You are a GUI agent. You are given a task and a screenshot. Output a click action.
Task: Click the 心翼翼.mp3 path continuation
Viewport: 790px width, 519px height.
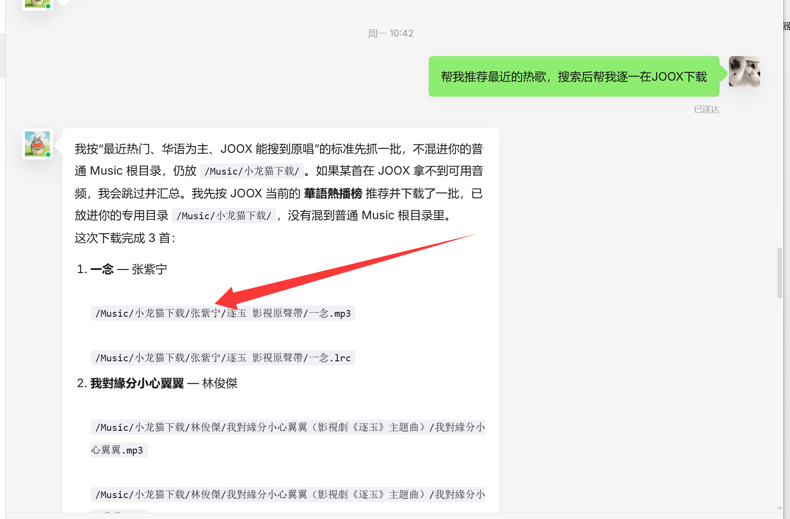point(119,450)
